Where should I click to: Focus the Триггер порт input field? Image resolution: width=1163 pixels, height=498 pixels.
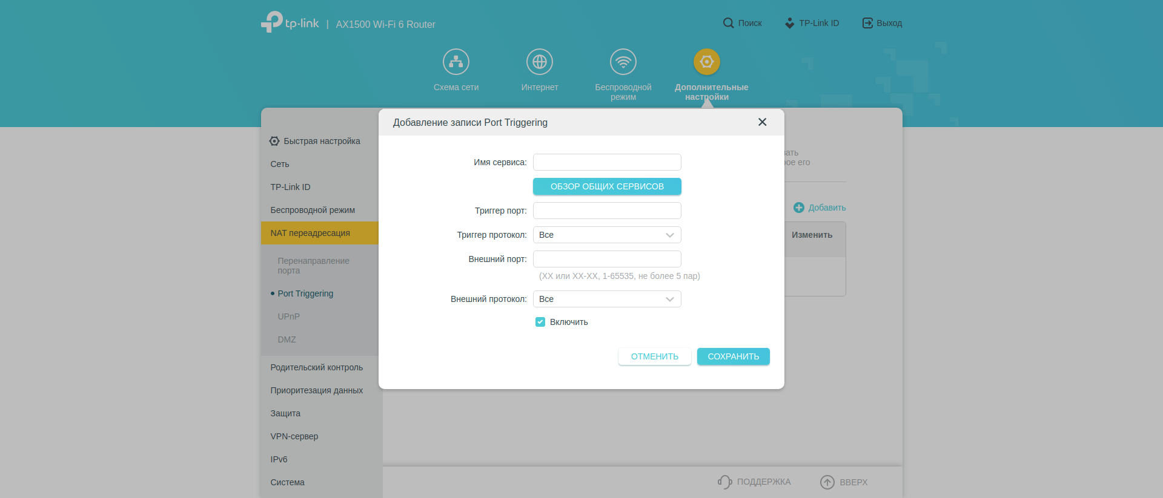(x=607, y=211)
